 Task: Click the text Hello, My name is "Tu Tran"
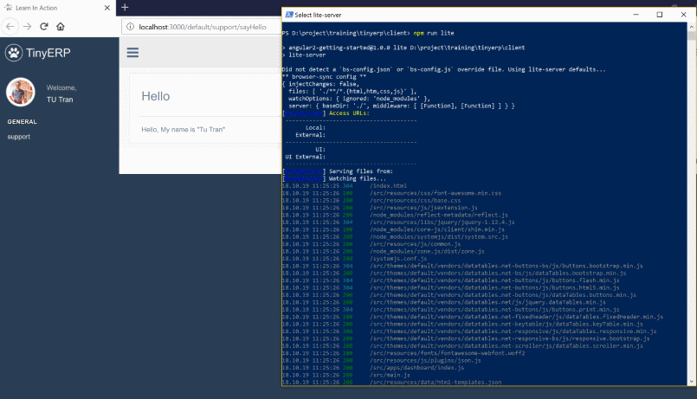click(x=184, y=129)
